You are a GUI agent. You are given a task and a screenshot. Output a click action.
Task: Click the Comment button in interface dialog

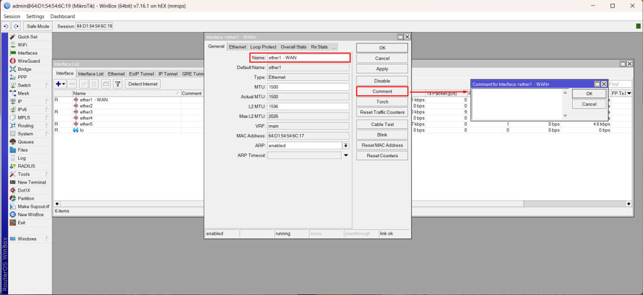click(382, 91)
